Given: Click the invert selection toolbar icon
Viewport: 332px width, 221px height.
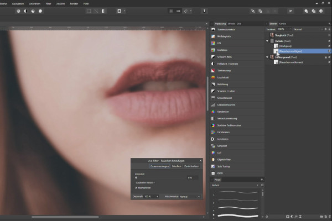Looking at the screenshot, I should [x=103, y=11].
